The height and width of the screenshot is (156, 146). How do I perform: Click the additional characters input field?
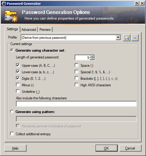tap(76, 104)
